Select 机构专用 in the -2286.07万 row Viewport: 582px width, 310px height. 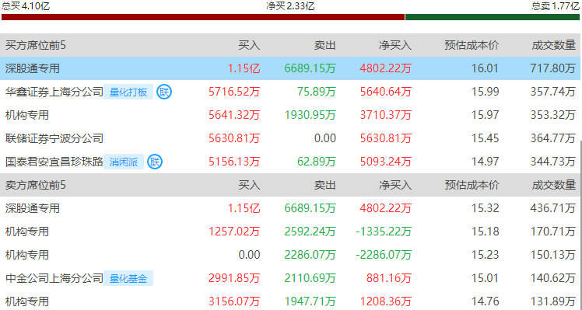click(27, 255)
